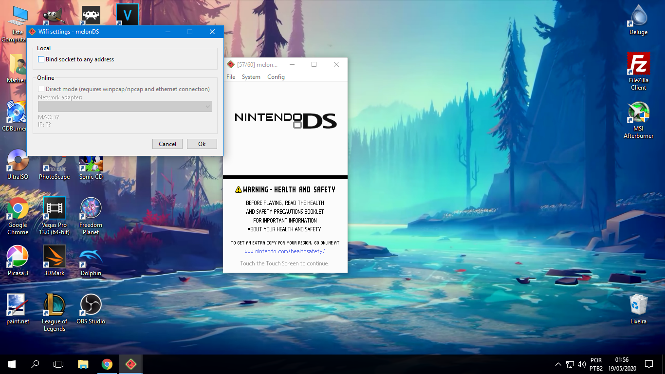665x374 pixels.
Task: Confirm Wifi settings with Ok
Action: pos(202,144)
